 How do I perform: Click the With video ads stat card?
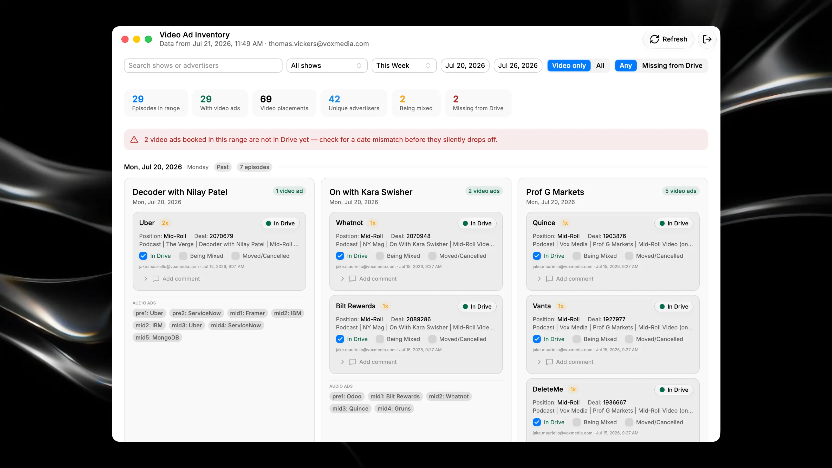220,103
